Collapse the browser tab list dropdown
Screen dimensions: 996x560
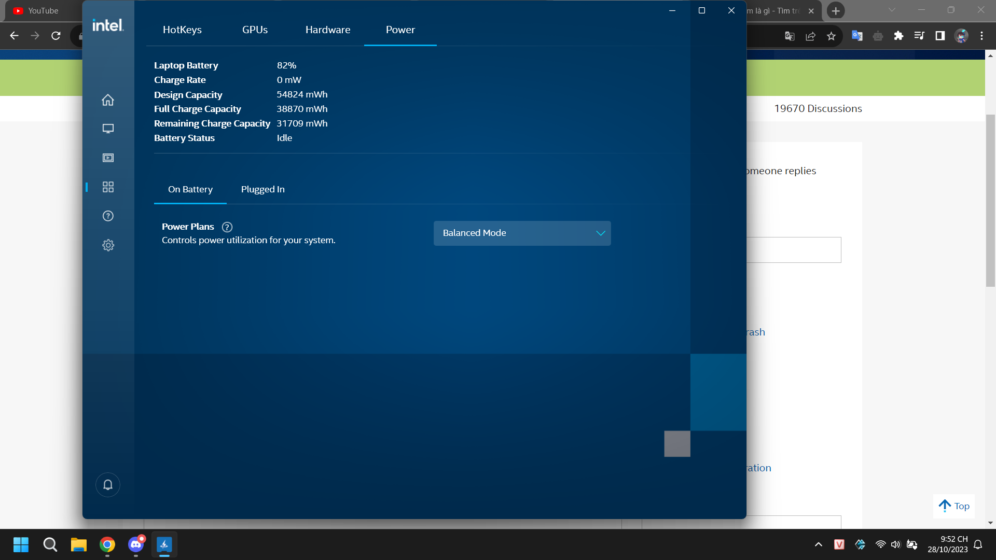[x=892, y=9]
